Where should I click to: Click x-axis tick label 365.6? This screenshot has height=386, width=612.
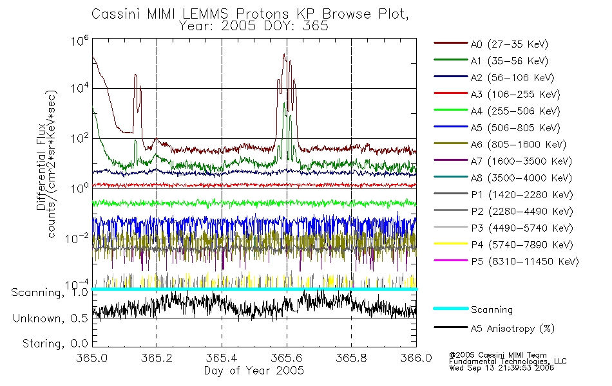[287, 358]
